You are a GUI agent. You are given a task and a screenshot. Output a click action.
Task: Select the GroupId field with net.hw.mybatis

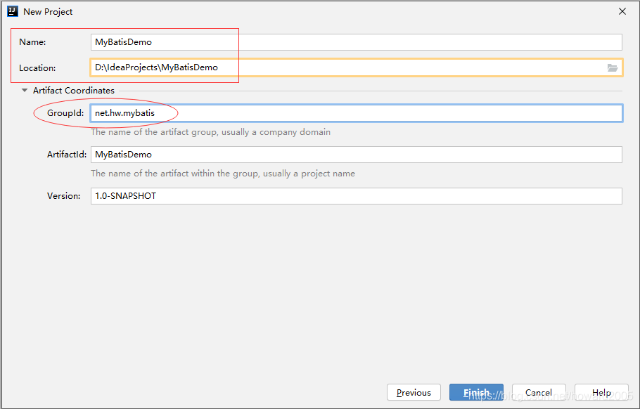[x=357, y=113]
